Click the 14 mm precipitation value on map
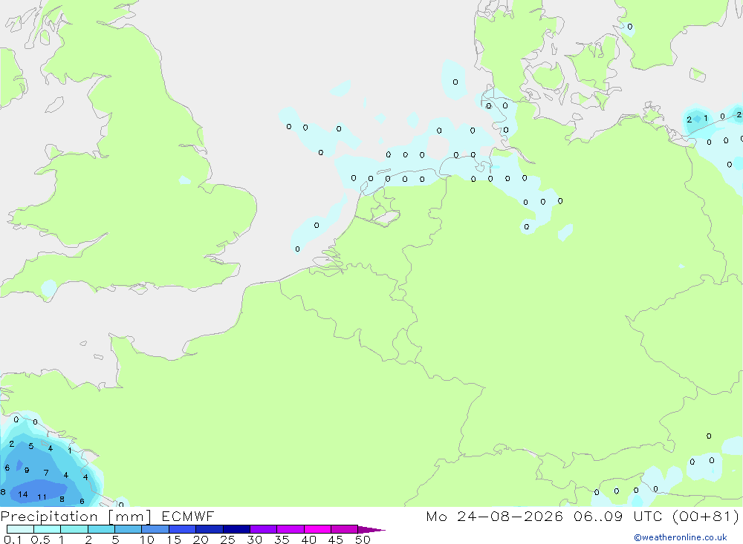This screenshot has height=544, width=743. (x=23, y=494)
